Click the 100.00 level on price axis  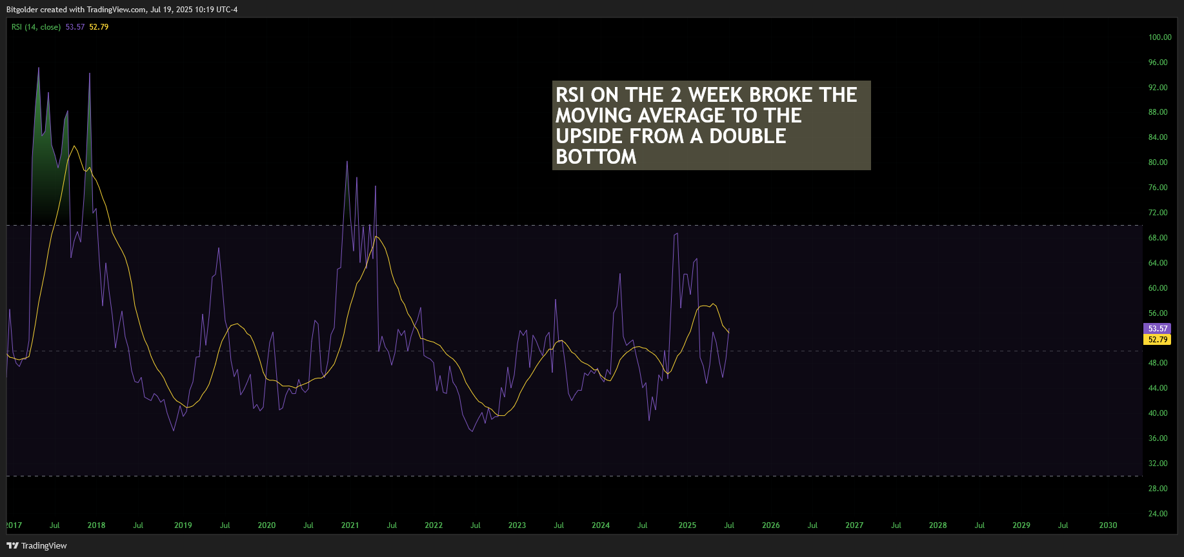coord(1159,37)
